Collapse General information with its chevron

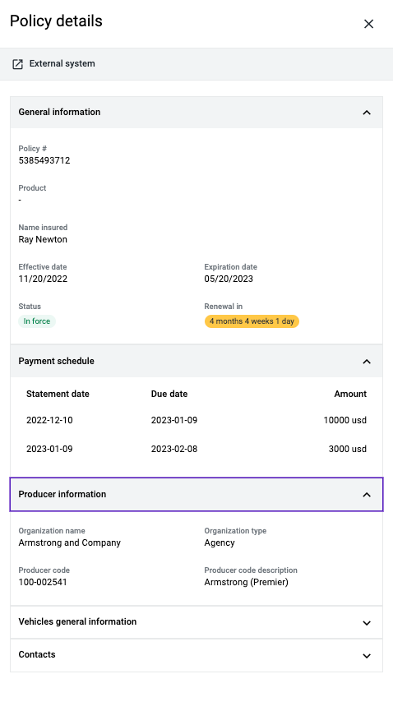click(x=367, y=113)
